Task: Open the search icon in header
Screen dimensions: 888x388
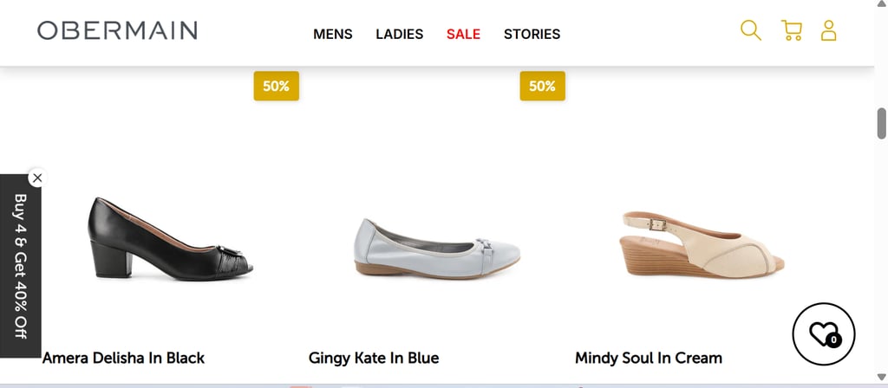Action: coord(750,31)
